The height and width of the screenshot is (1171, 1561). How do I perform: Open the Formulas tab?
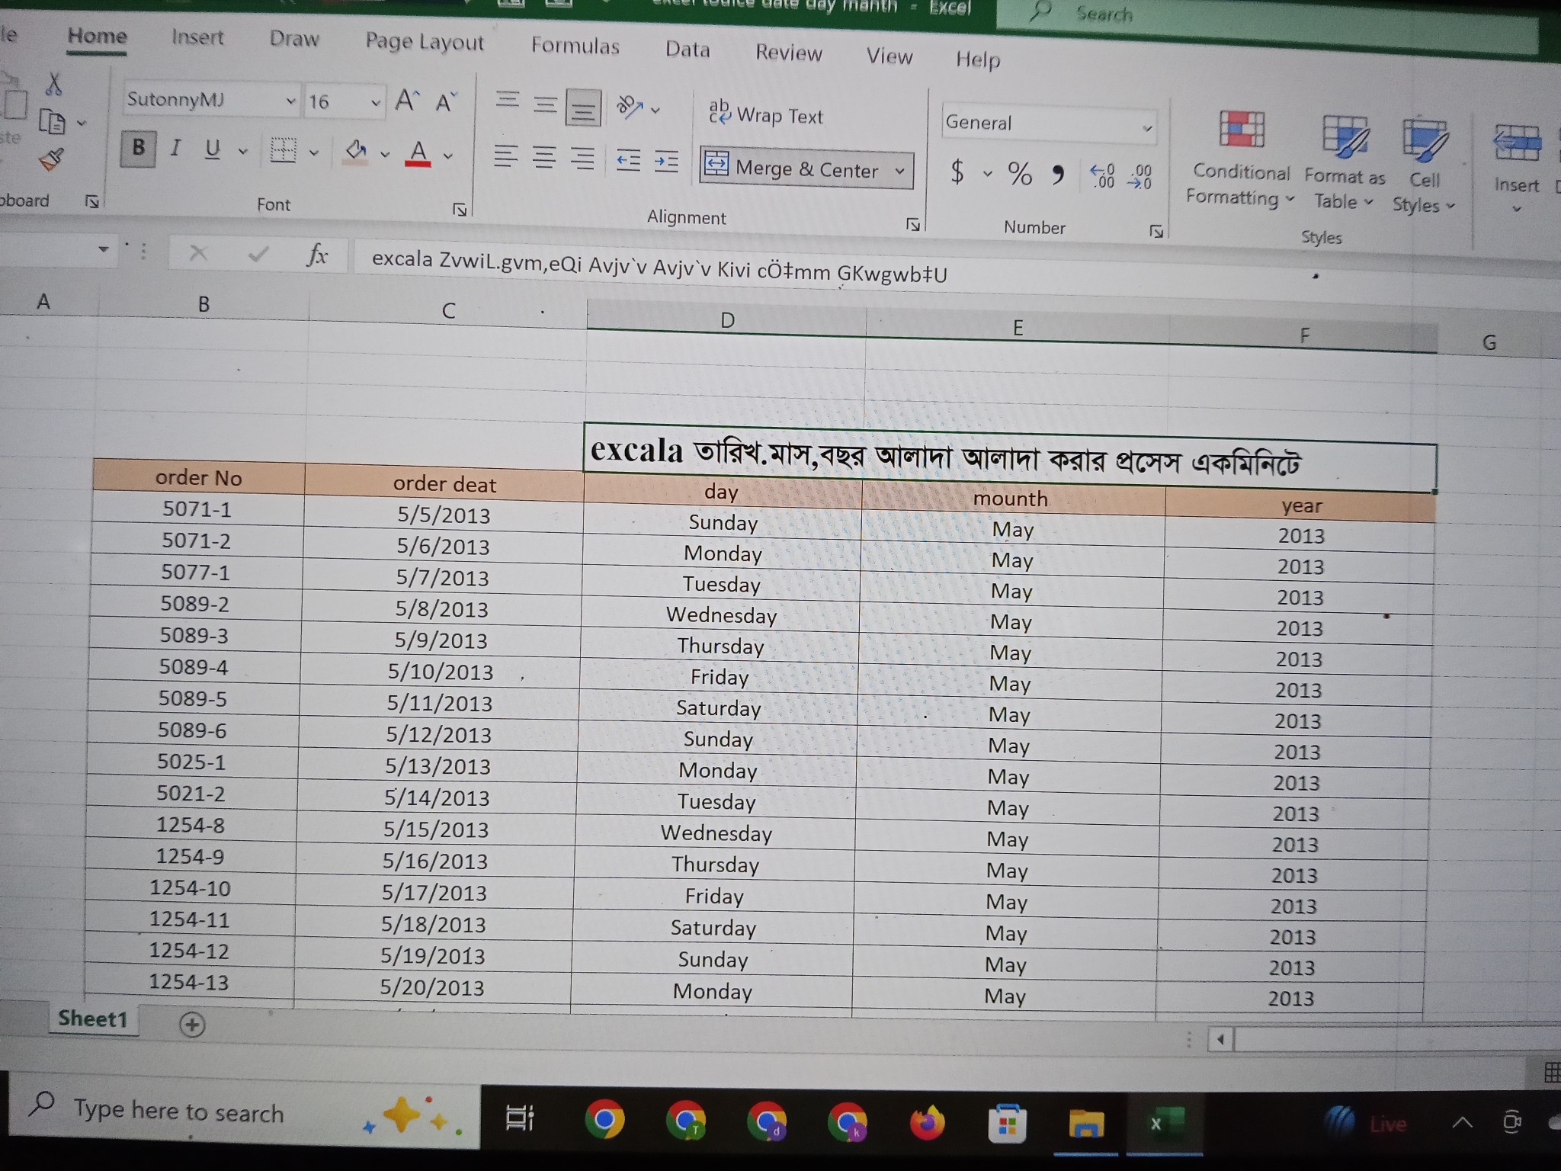click(x=575, y=47)
